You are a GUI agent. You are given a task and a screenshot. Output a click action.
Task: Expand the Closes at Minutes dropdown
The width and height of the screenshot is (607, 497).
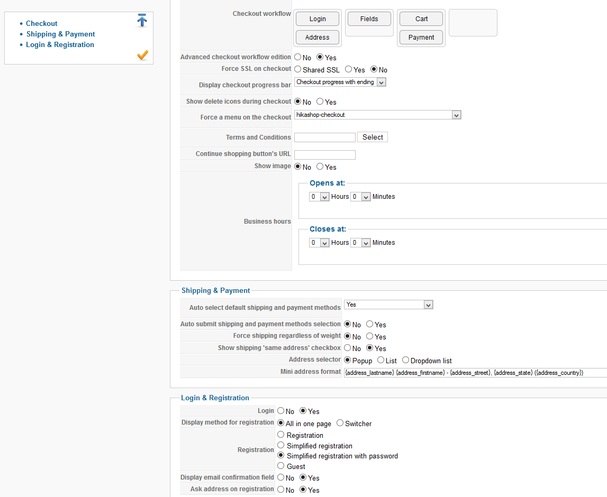(360, 243)
